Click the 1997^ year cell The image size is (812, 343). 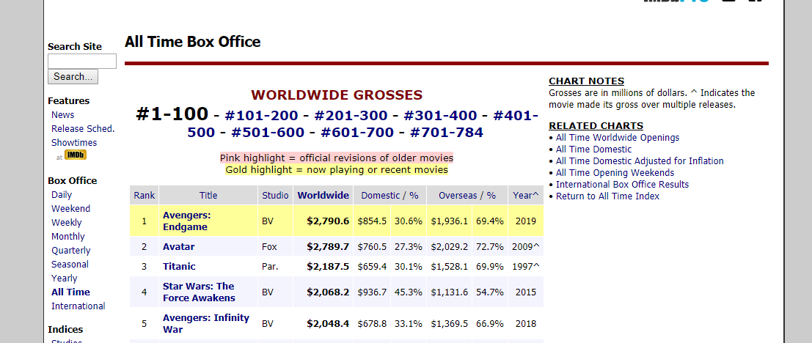click(x=526, y=267)
